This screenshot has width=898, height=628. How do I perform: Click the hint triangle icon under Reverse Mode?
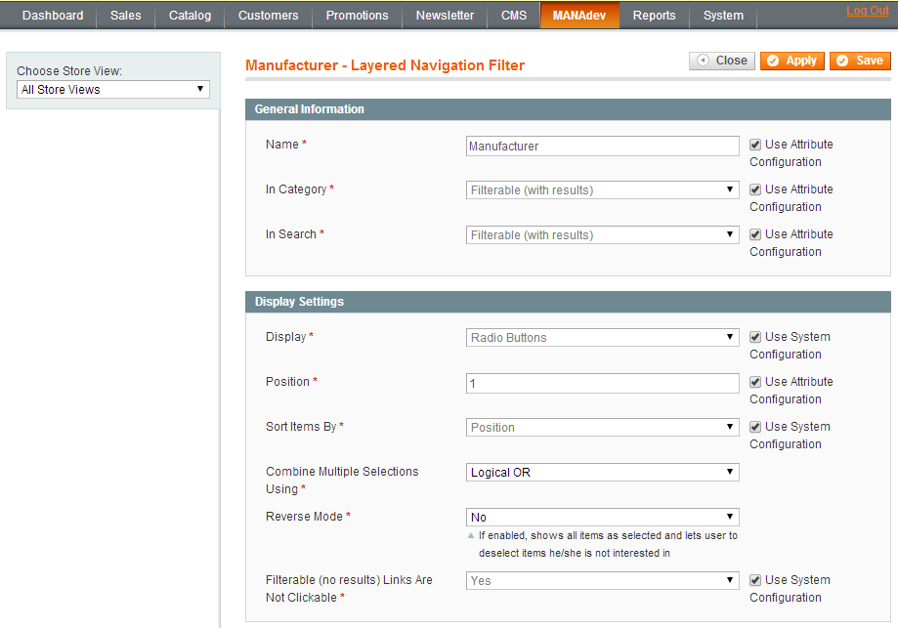click(x=471, y=535)
